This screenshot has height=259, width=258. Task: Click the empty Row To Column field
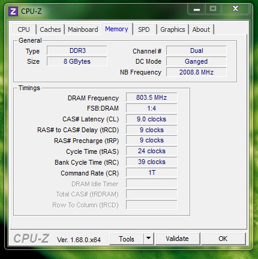tap(151, 205)
